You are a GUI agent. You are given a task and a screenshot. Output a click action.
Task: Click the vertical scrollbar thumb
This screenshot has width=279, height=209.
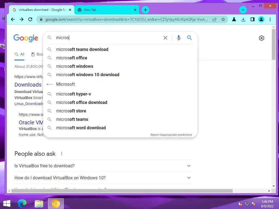(x=274, y=44)
